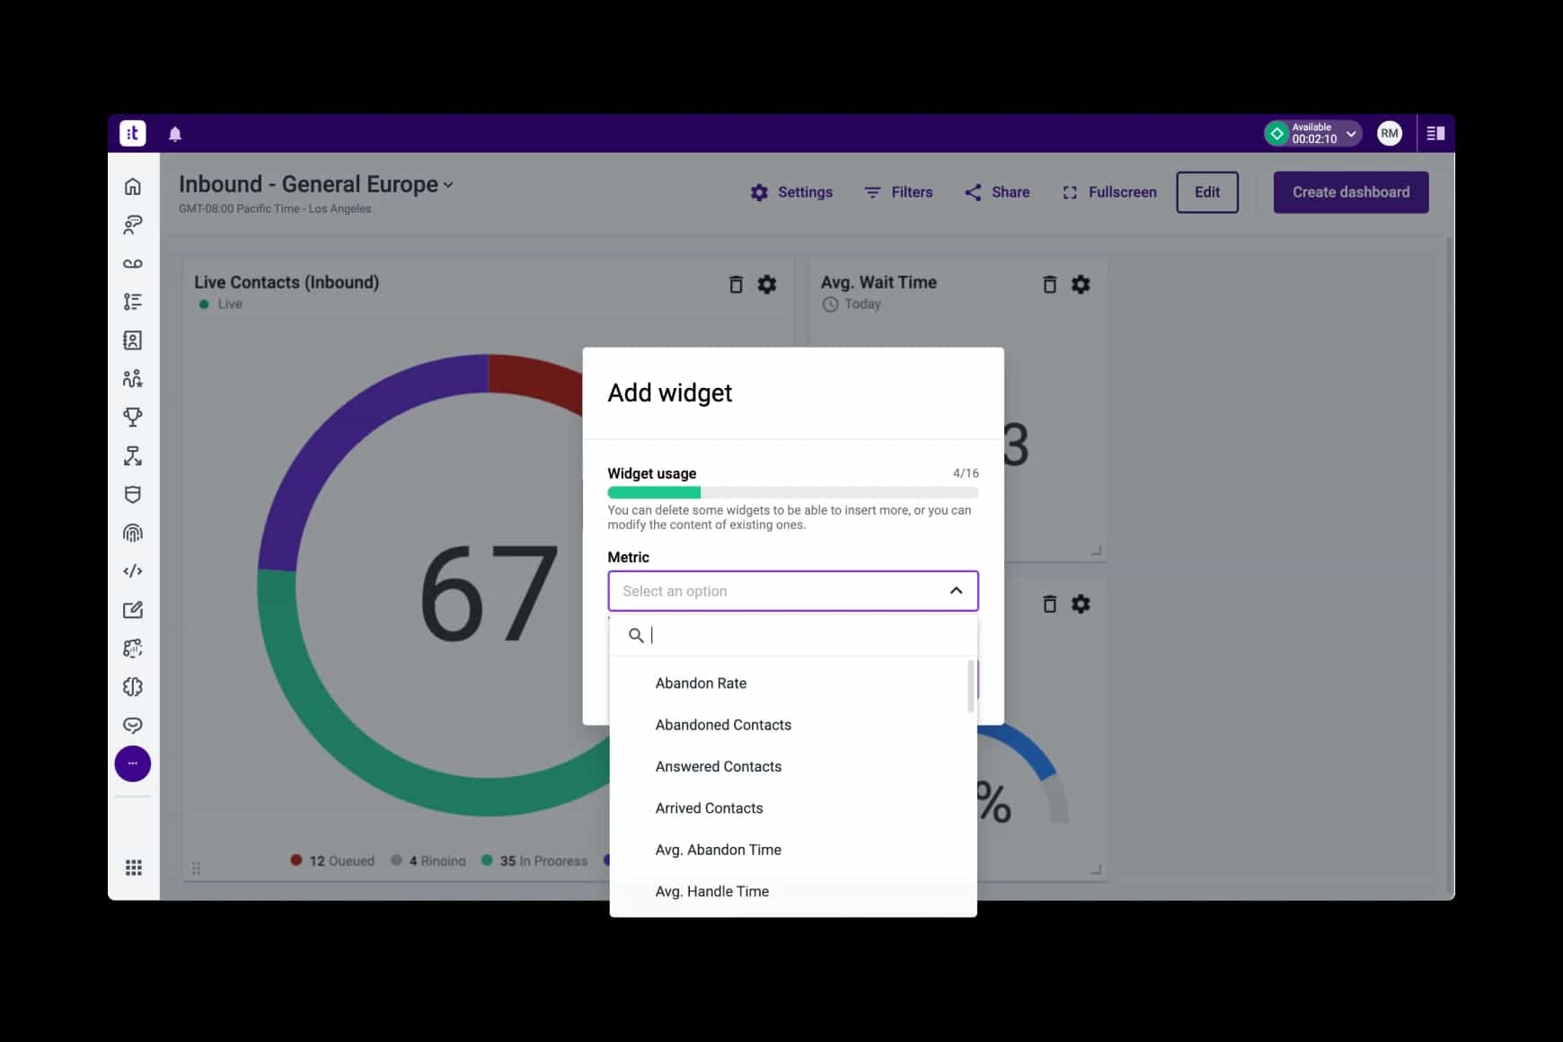The height and width of the screenshot is (1042, 1563).
Task: Open the voicemail icon in sidebar
Action: point(133,263)
